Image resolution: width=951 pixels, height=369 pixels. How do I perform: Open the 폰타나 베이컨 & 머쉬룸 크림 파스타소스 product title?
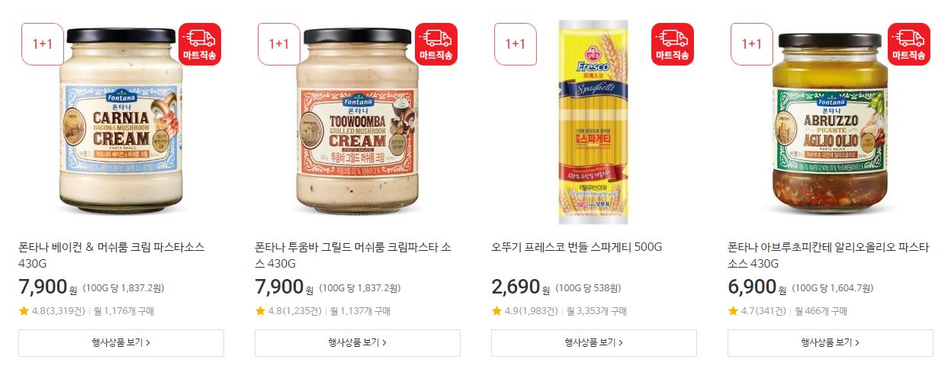tap(111, 255)
